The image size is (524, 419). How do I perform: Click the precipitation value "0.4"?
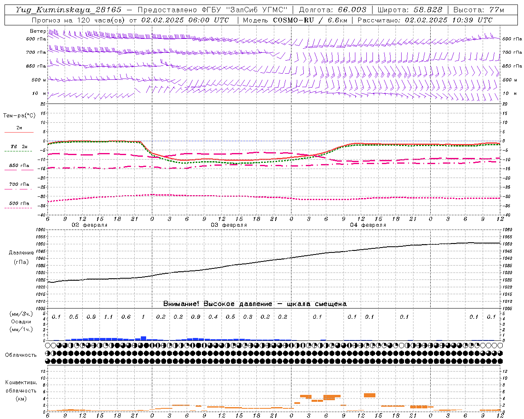213,317
